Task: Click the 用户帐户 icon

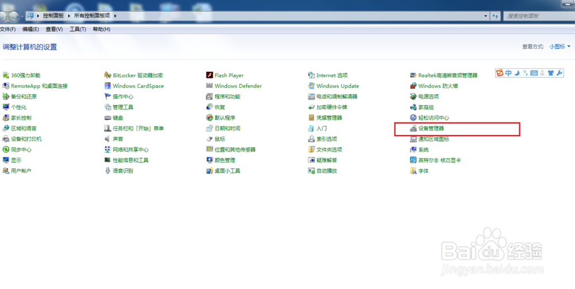Action: click(x=6, y=171)
